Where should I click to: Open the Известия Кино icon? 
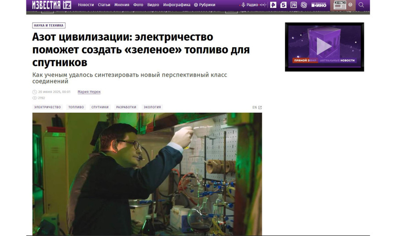click(319, 5)
